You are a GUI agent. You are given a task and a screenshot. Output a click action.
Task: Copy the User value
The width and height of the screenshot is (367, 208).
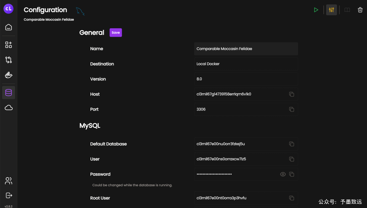(291, 159)
